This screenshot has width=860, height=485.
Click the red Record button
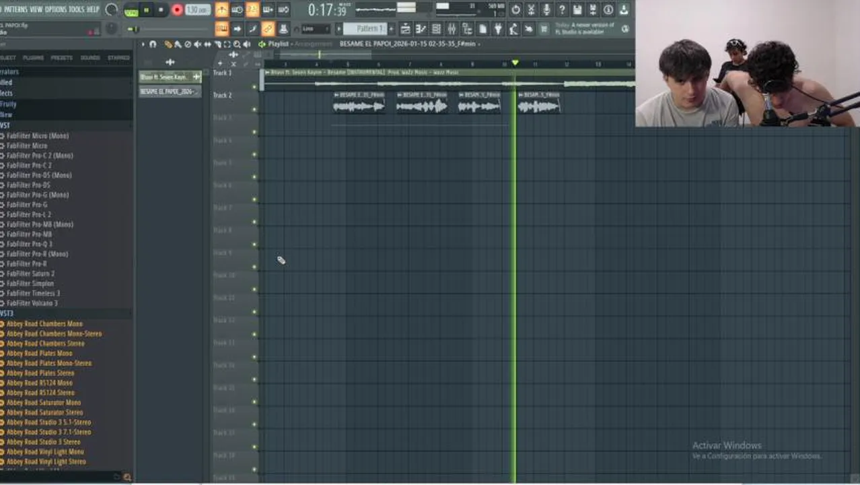click(x=177, y=10)
